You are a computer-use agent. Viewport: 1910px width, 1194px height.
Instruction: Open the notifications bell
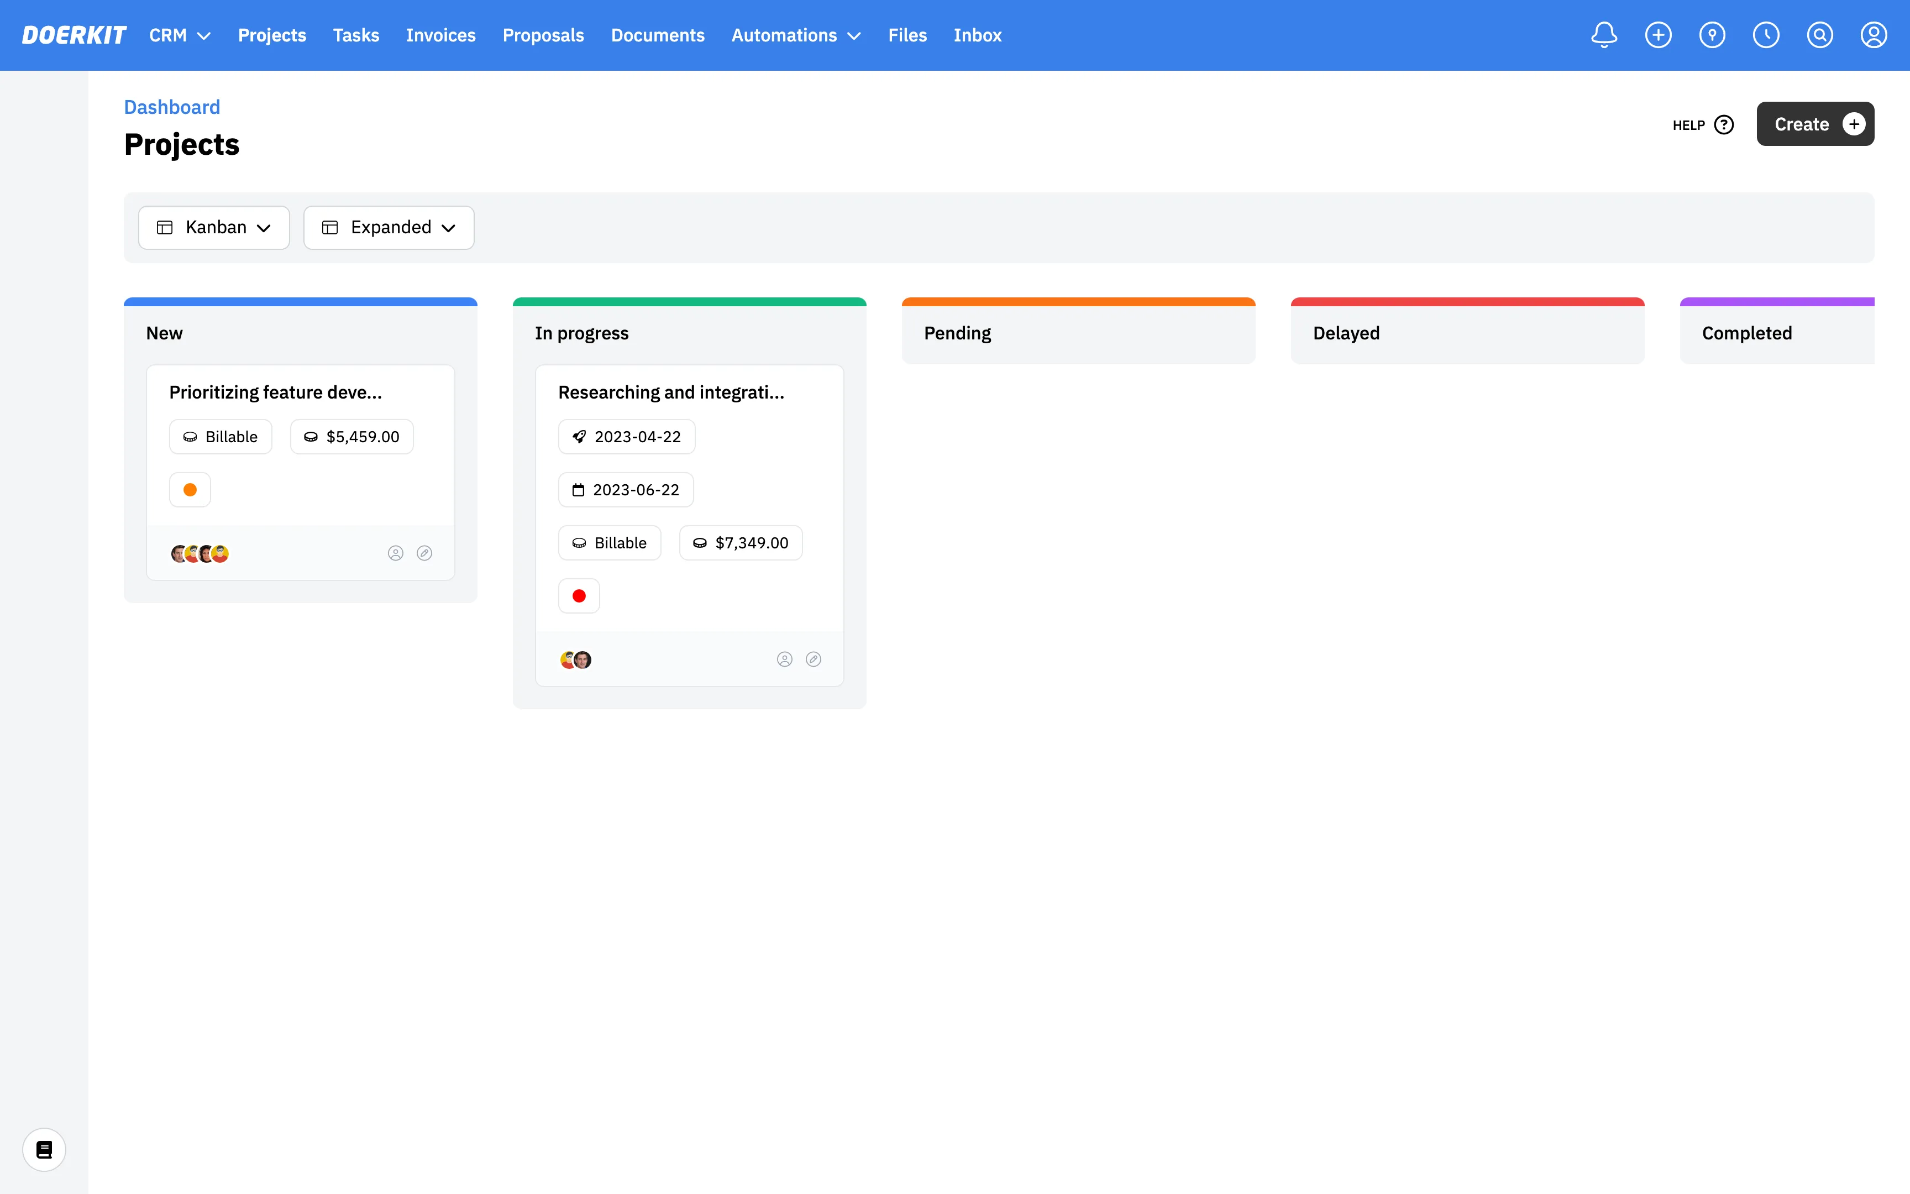pos(1604,35)
